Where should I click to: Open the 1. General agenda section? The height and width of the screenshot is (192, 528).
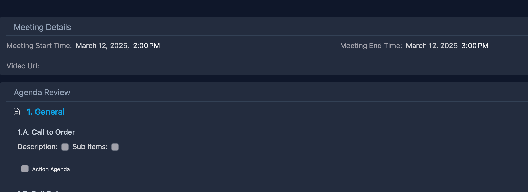pyautogui.click(x=46, y=112)
